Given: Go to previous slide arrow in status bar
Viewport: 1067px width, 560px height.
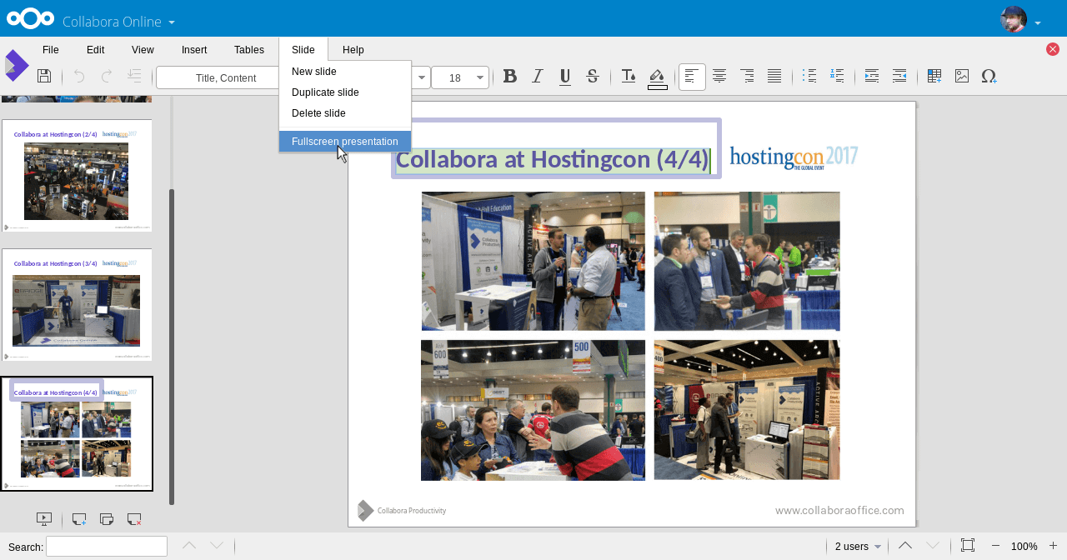Looking at the screenshot, I should [x=905, y=546].
